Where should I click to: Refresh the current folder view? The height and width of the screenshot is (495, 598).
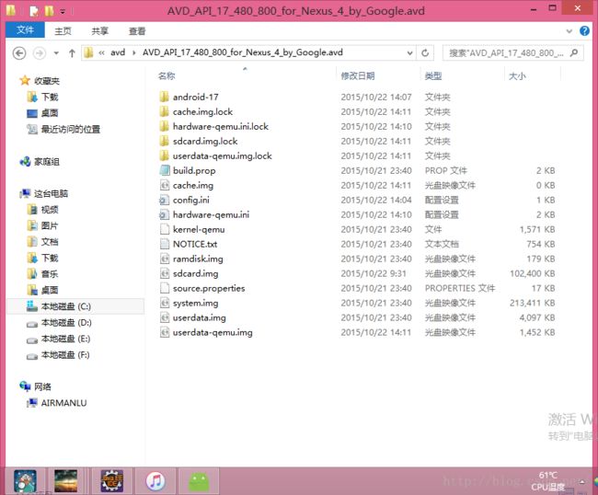(425, 52)
